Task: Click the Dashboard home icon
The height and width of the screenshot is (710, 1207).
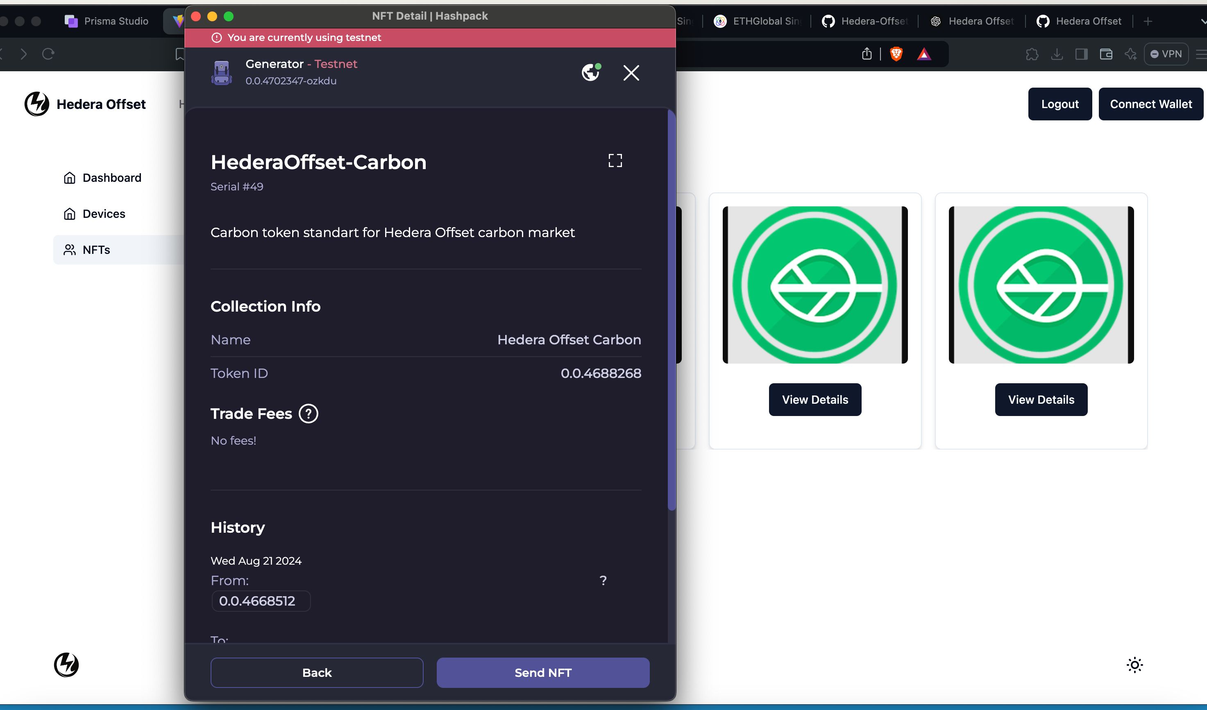Action: pos(70,178)
